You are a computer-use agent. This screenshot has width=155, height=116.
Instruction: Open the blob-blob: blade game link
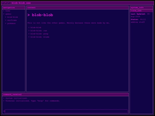click(40, 37)
